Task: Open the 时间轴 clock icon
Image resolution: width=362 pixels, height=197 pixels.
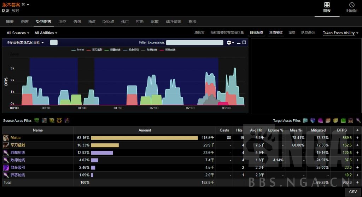Action: click(x=352, y=5)
